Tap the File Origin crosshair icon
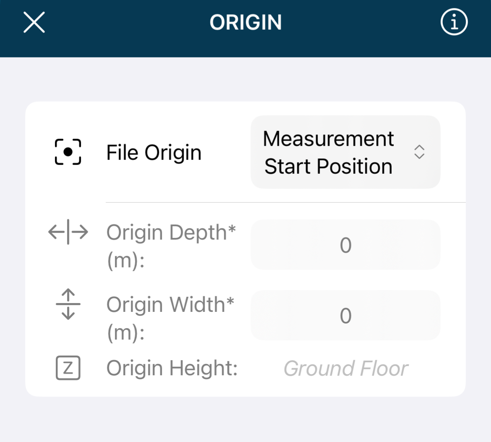This screenshot has width=491, height=442. [68, 152]
